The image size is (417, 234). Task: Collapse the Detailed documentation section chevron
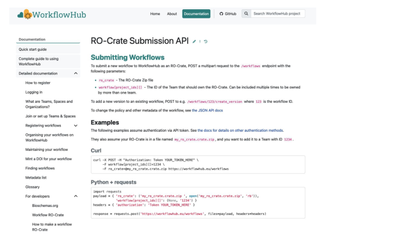(76, 73)
